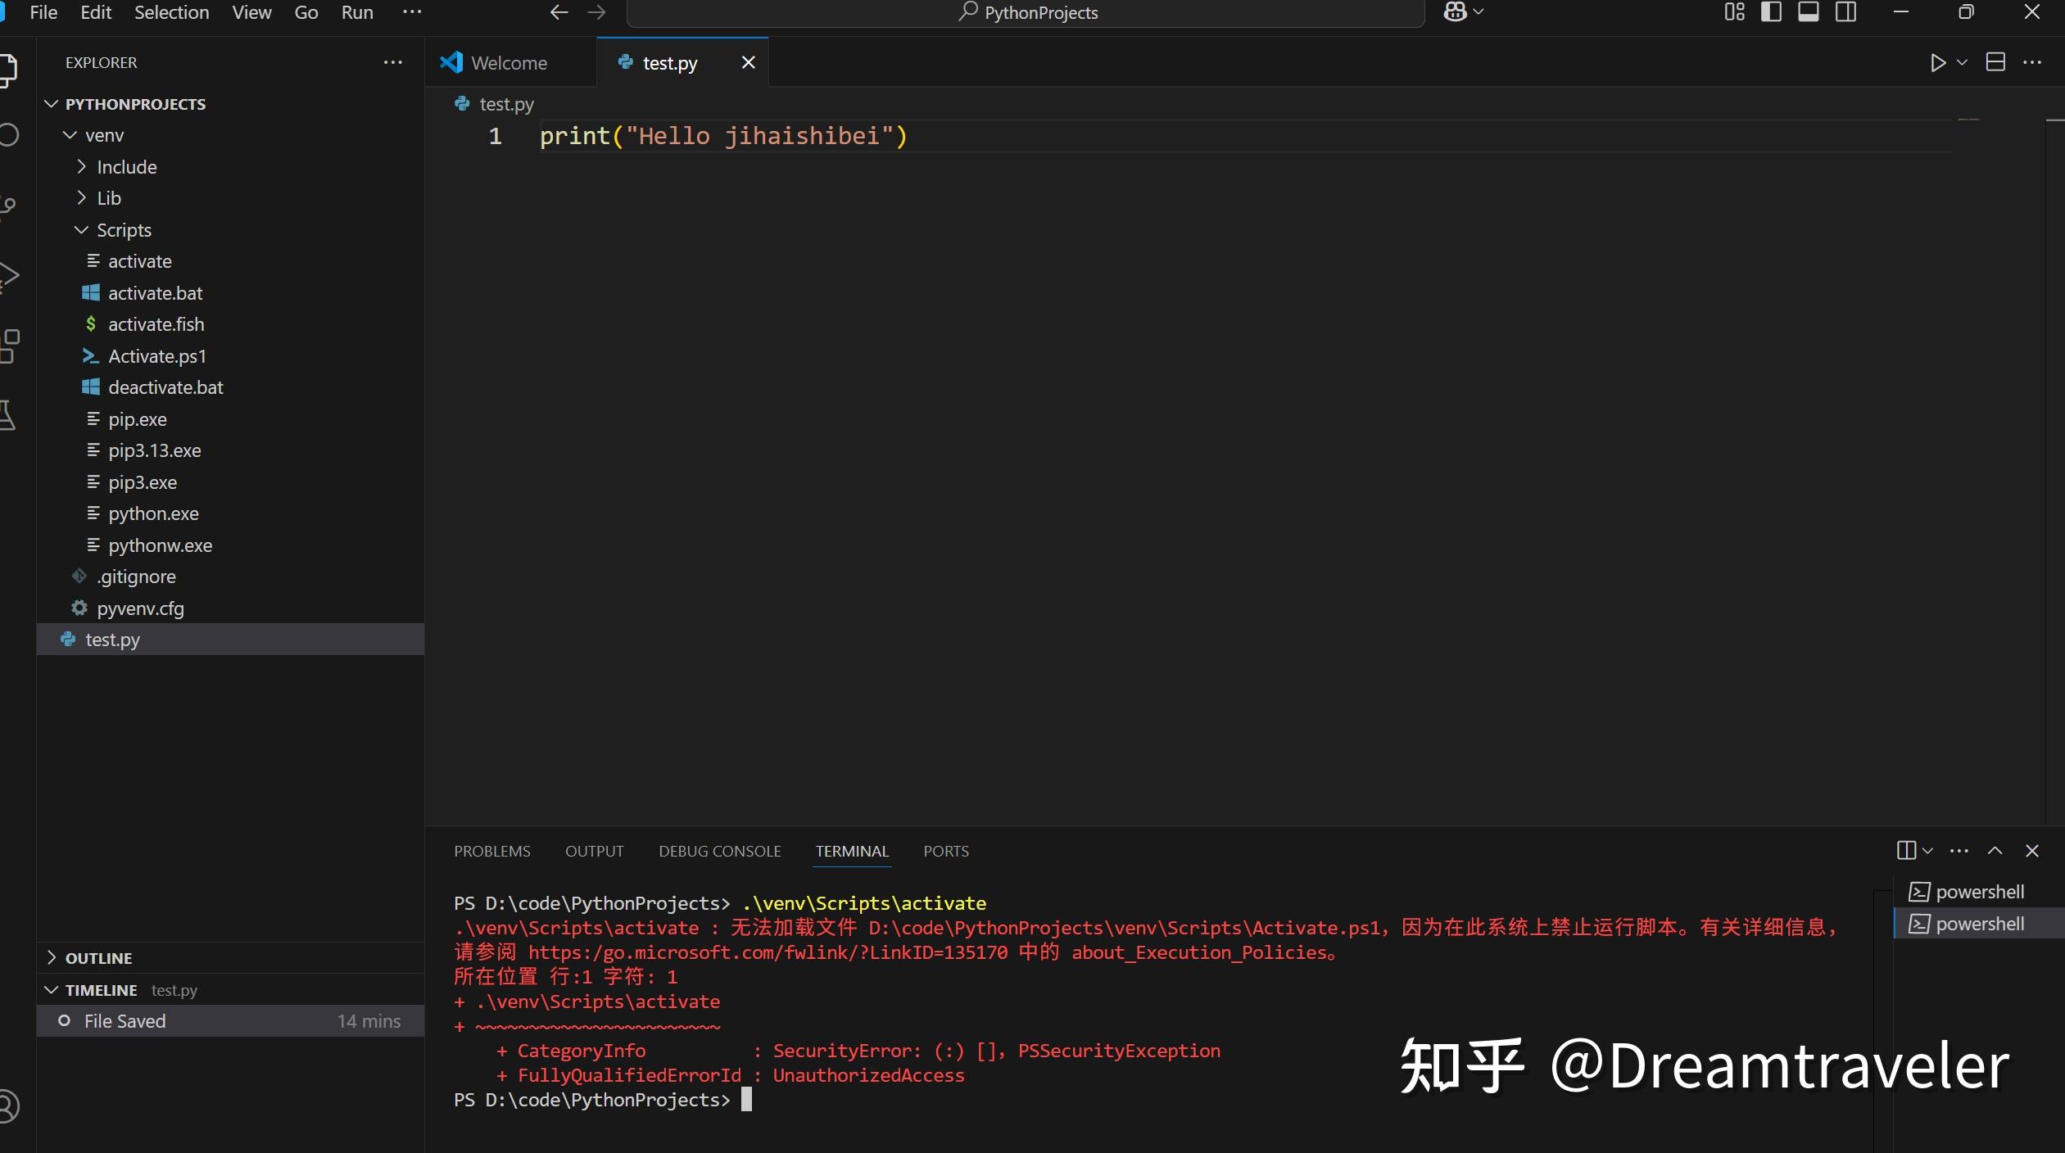Screen dimensions: 2065x1153
Task: Open the Explorer activity bar icon
Action: pyautogui.click(x=7, y=70)
